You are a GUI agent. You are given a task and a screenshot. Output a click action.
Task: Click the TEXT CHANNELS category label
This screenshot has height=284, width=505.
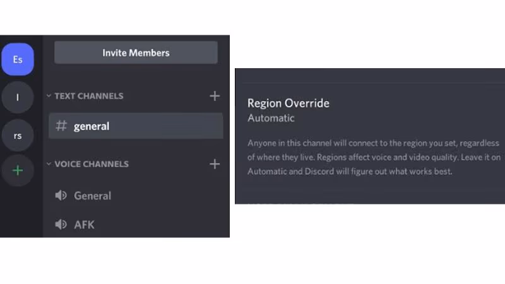(x=89, y=96)
